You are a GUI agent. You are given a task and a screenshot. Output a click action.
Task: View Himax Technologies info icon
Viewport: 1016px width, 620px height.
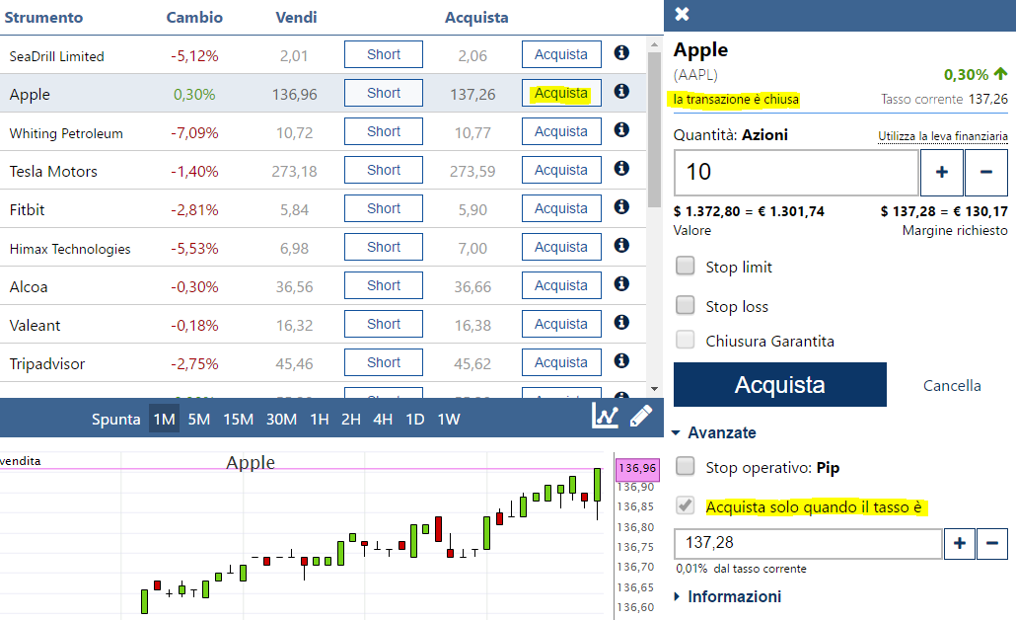621,245
